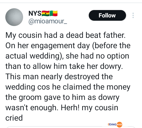142x128 pixels.
Task: Click the line "the groom gave to him as dowry"
Action: click(62, 98)
